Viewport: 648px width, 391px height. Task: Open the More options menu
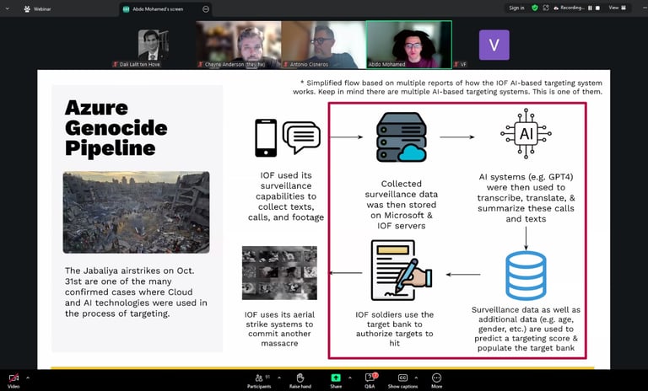pos(436,381)
